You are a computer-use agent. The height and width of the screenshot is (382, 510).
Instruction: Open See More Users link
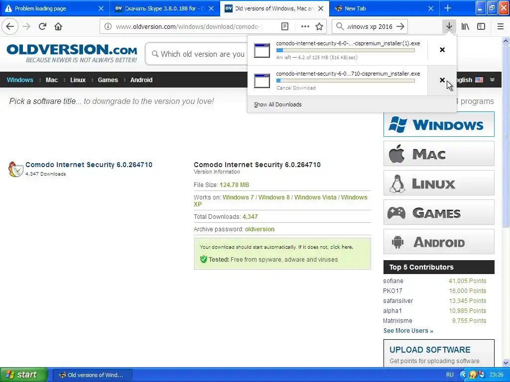point(408,331)
